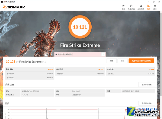Click the warning triangle icon
Image resolution: width=162 pixels, height=119 pixels.
click(x=56, y=54)
